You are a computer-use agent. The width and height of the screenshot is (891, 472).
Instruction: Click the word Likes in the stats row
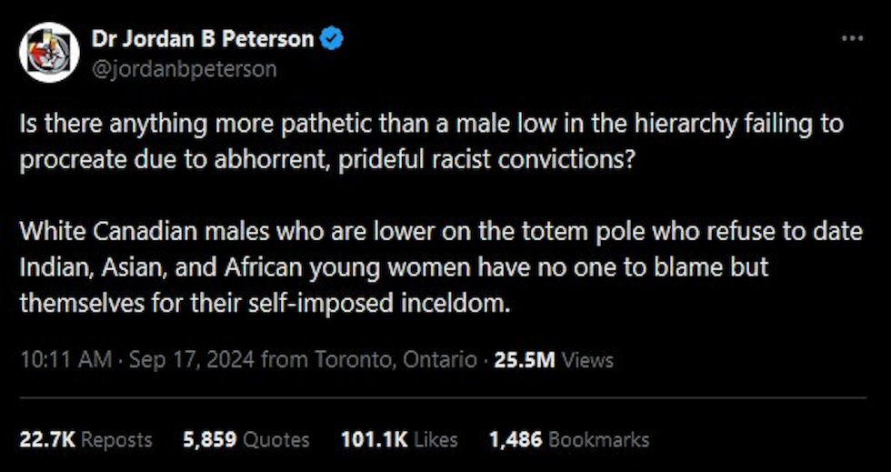[x=435, y=439]
